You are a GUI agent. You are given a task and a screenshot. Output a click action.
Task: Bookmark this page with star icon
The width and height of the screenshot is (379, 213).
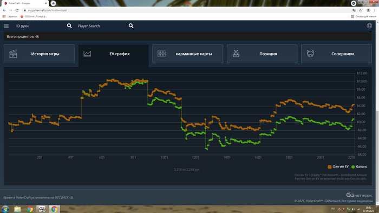point(361,10)
